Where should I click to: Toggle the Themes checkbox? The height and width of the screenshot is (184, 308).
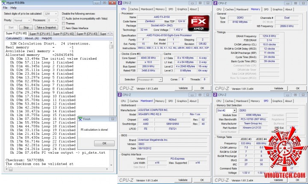pyautogui.click(x=63, y=23)
